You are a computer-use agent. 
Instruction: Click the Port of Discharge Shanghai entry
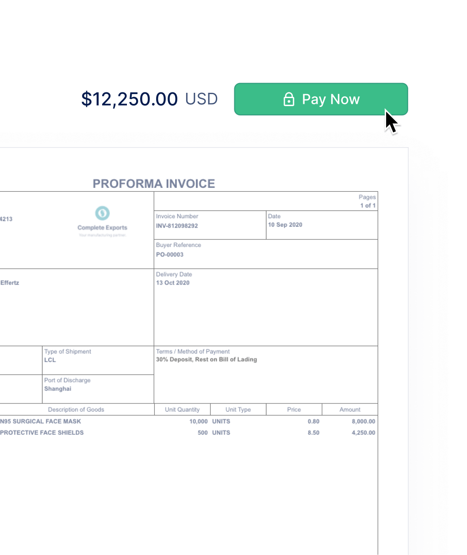58,389
